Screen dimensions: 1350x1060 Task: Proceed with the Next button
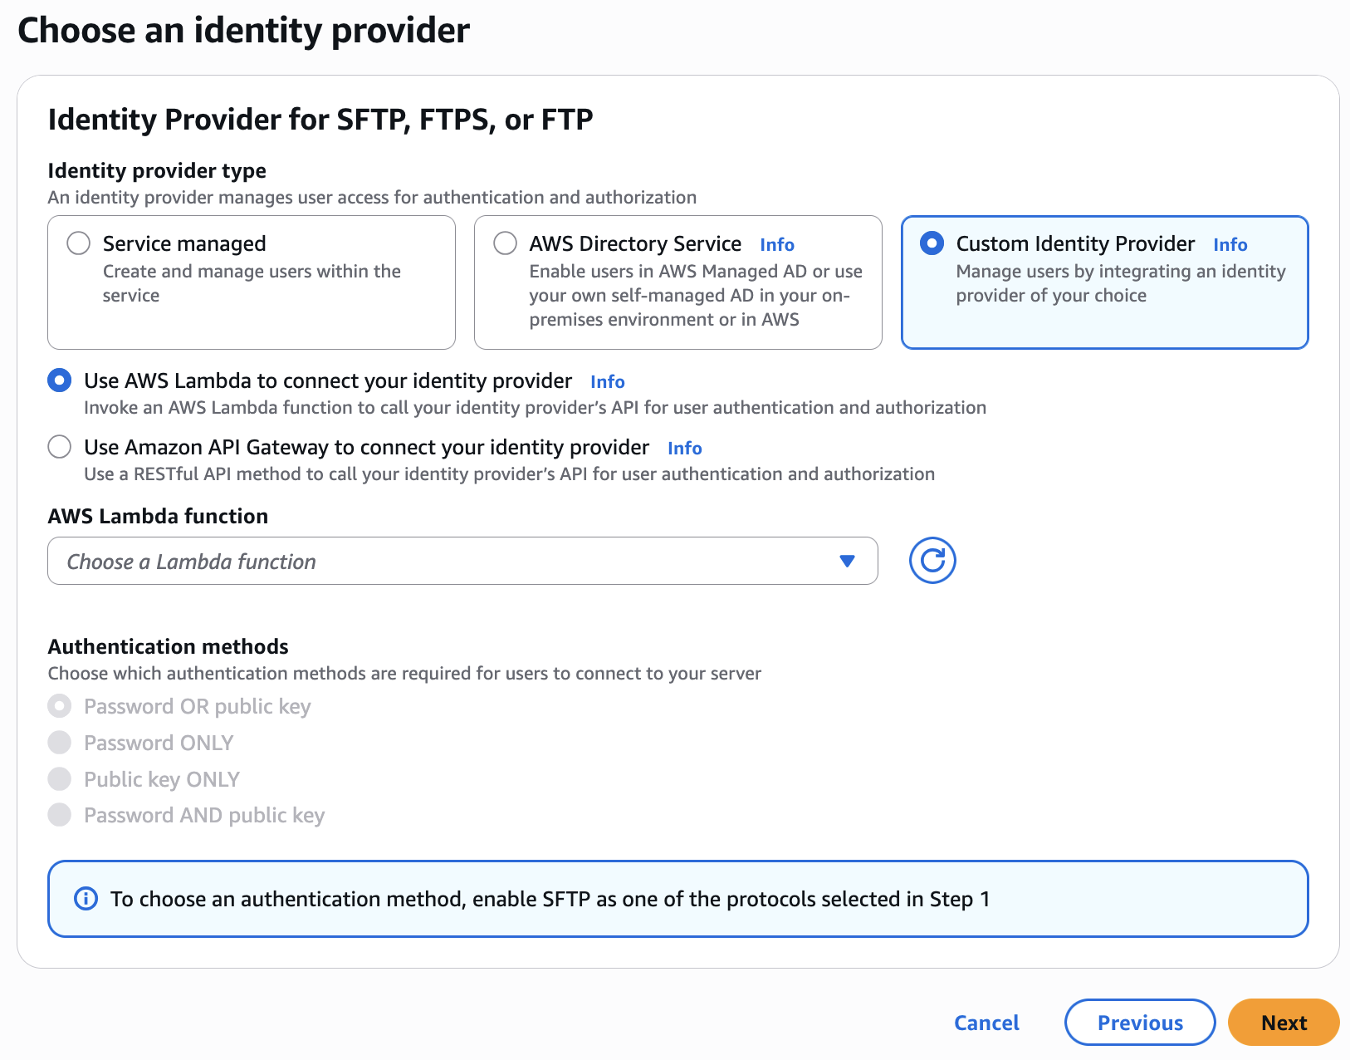pos(1284,1023)
